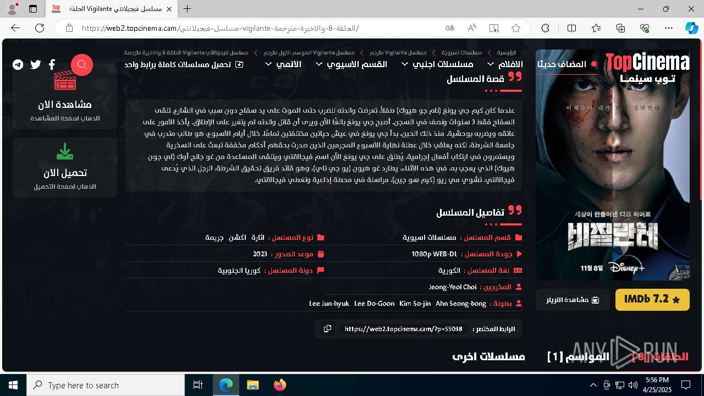Open the Facebook social icon
The image size is (704, 396).
[52, 65]
